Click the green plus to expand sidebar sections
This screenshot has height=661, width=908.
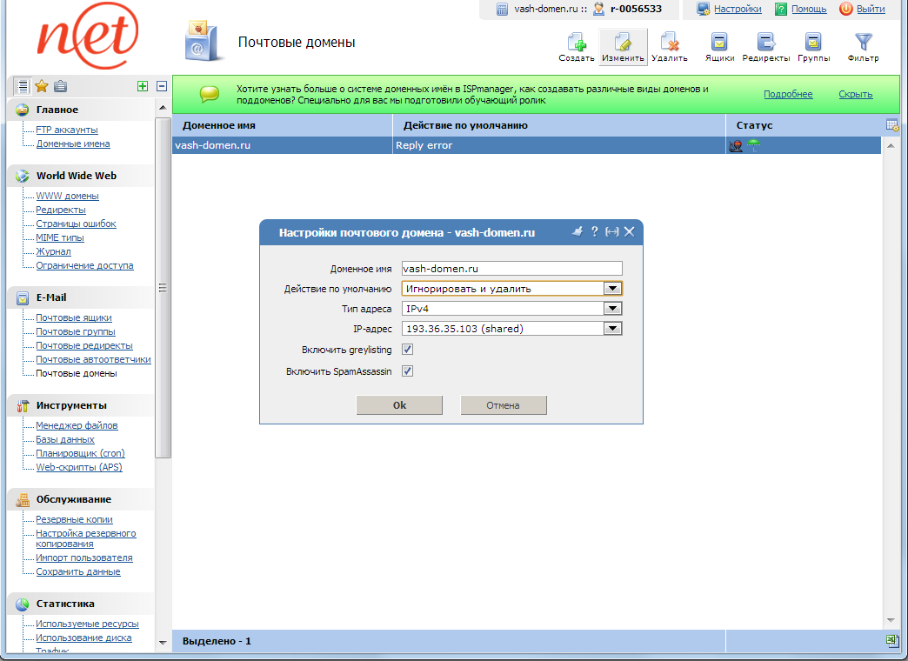coord(143,85)
